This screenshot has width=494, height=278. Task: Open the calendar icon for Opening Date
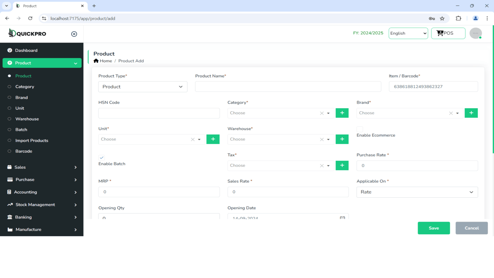coord(342,218)
